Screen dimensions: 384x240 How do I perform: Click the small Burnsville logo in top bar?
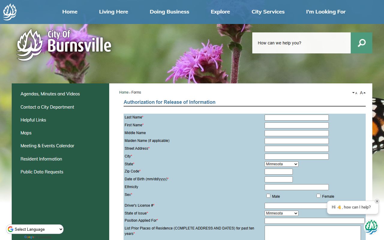coord(10,12)
